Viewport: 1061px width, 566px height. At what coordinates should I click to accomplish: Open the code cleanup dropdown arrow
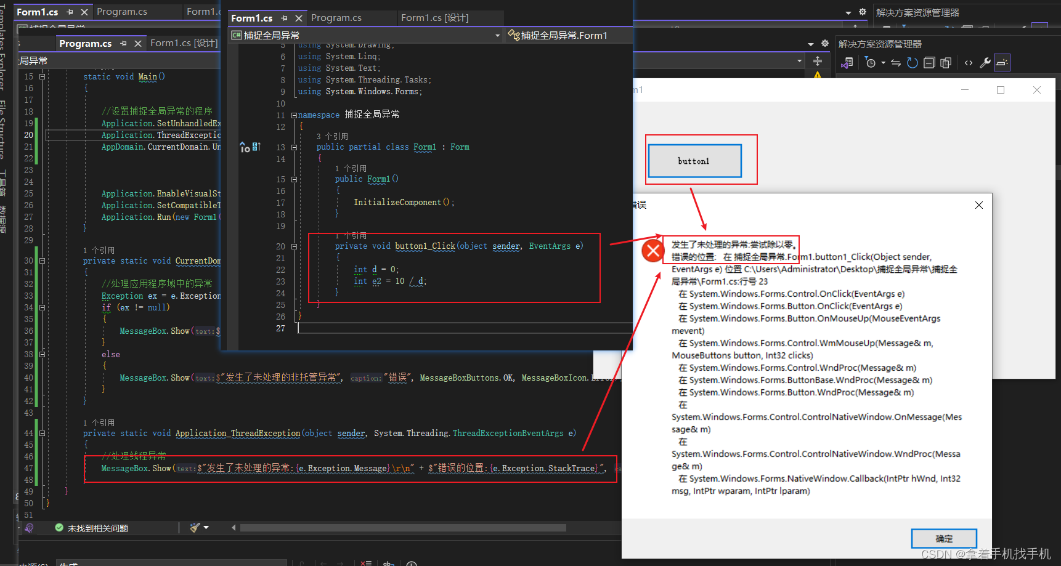(206, 528)
